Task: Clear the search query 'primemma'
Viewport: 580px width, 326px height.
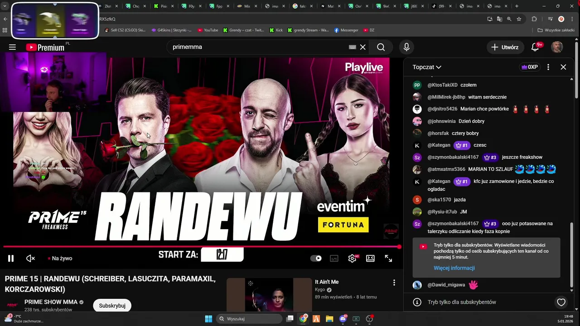Action: coord(362,47)
